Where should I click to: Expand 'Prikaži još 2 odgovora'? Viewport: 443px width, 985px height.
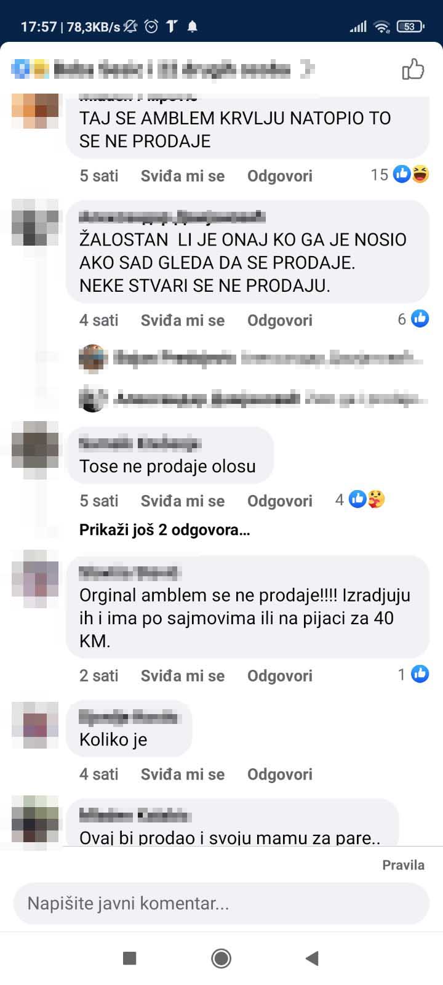pyautogui.click(x=164, y=530)
